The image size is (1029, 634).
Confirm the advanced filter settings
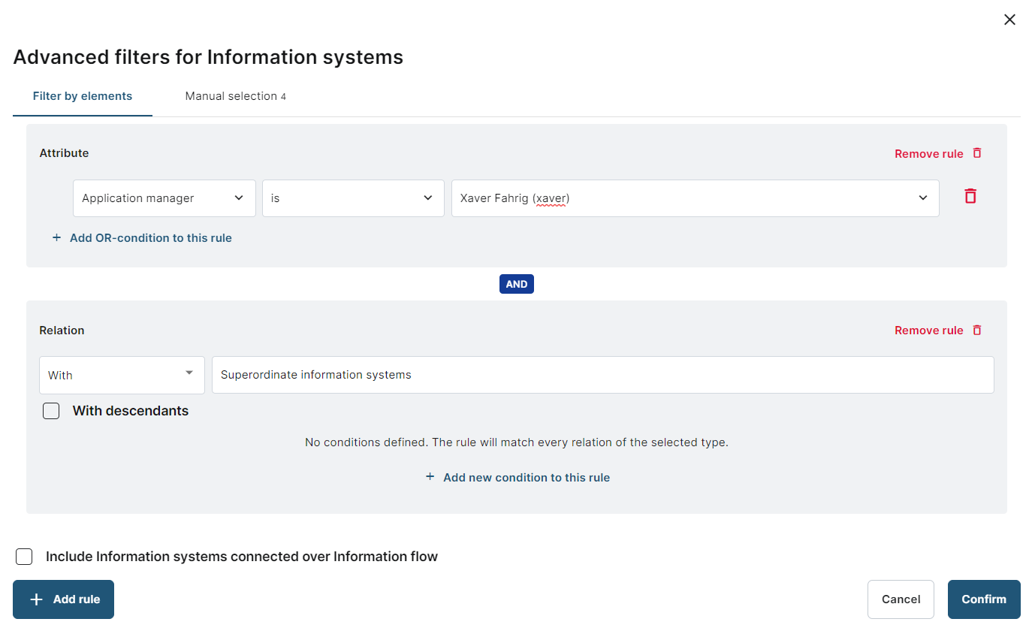983,599
